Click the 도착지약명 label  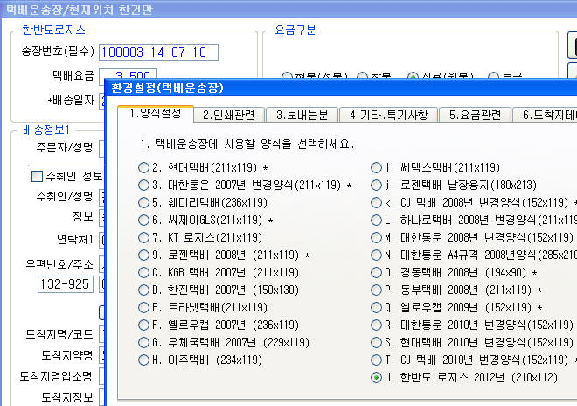(x=67, y=355)
